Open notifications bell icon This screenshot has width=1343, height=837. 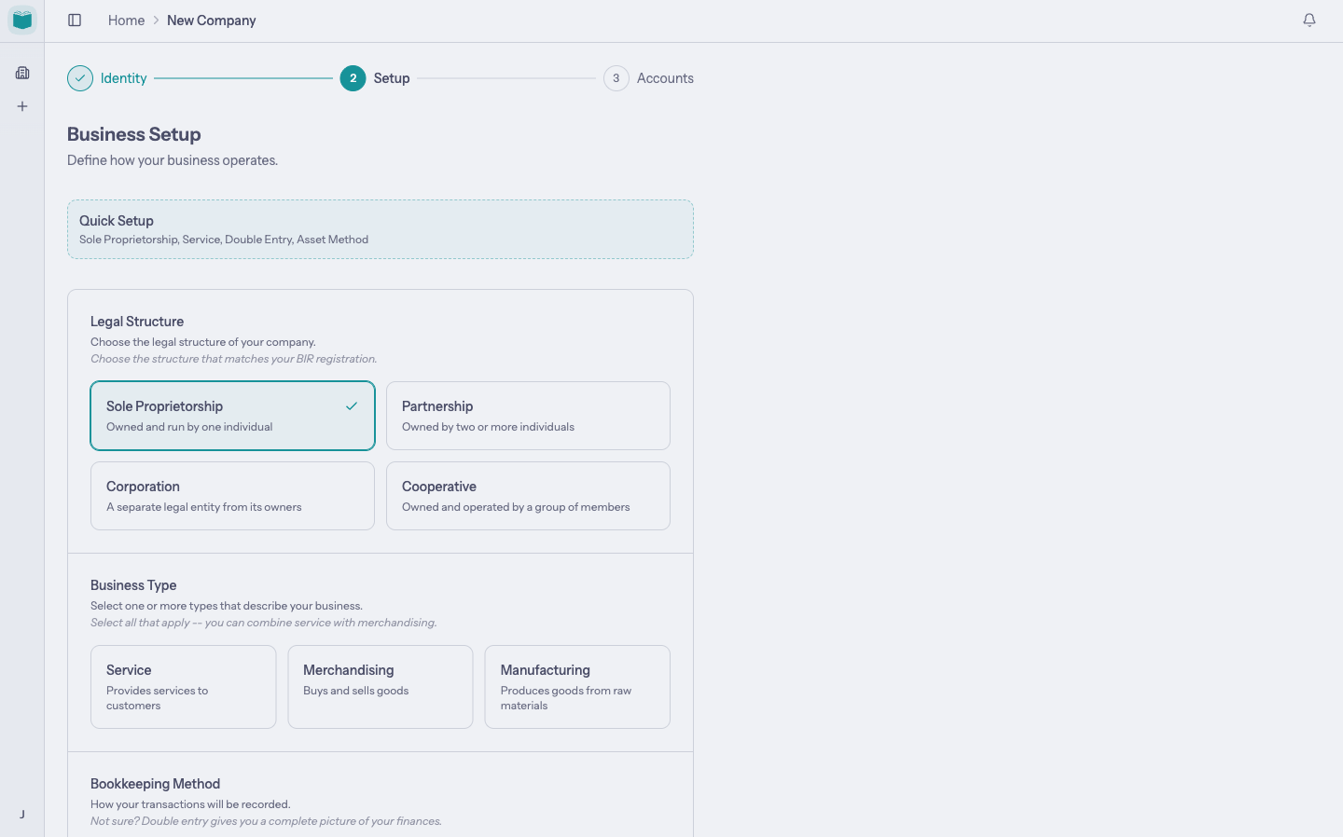point(1309,21)
